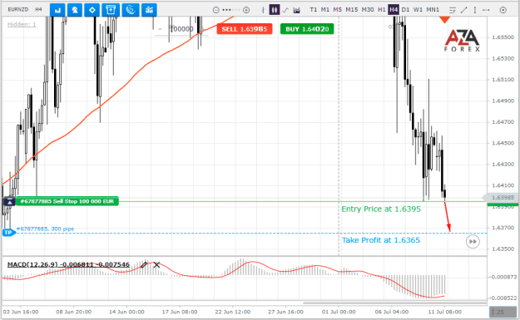The image size is (520, 320).
Task: Select the D1 timeframe
Action: [x=405, y=10]
